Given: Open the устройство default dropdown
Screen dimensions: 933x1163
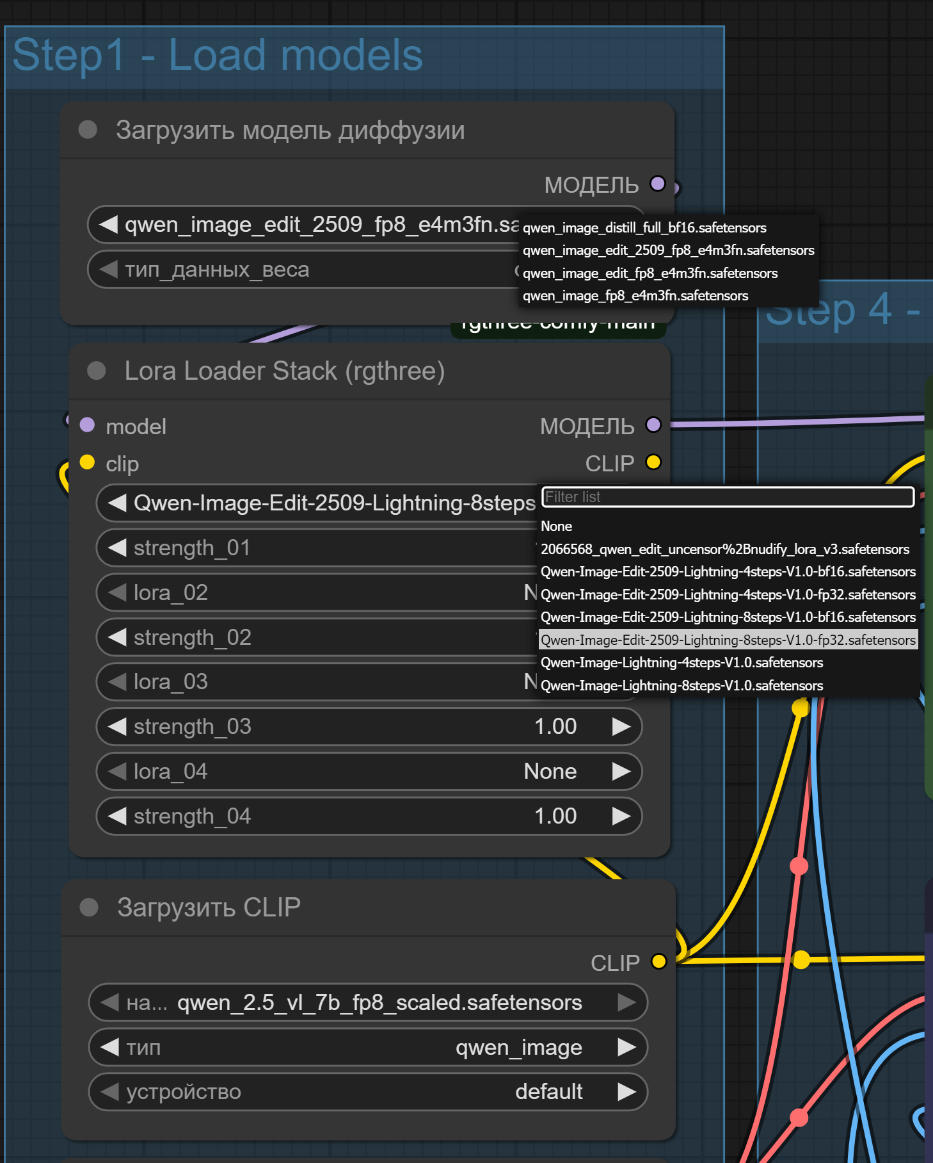Looking at the screenshot, I should click(368, 1092).
